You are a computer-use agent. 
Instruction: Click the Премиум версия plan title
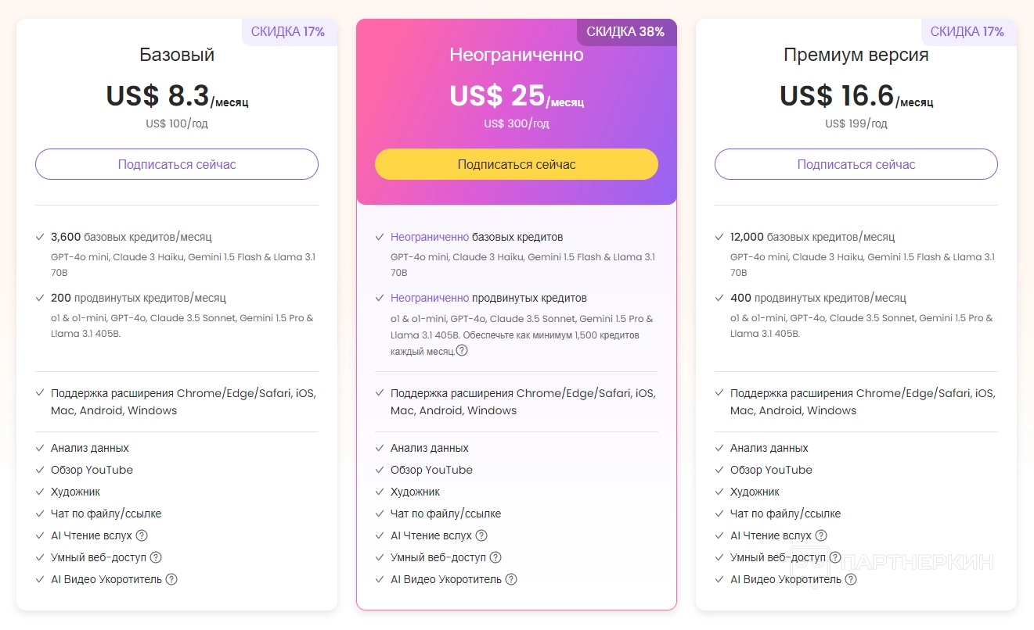(x=856, y=55)
